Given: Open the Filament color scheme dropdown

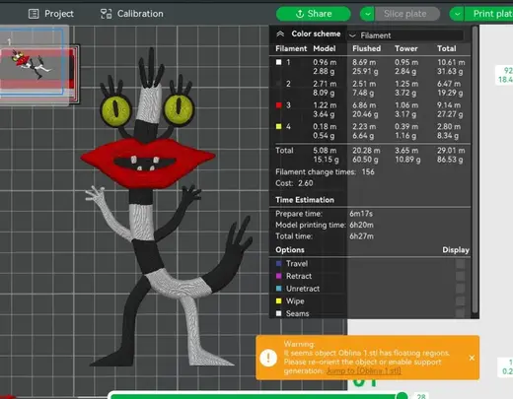Looking at the screenshot, I should [405, 35].
